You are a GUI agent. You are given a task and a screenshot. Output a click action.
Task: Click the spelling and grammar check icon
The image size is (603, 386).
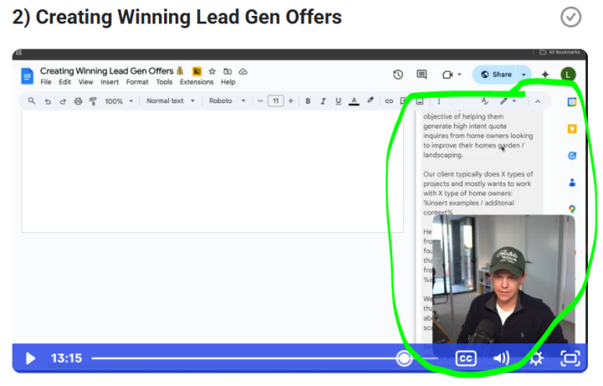coord(485,101)
